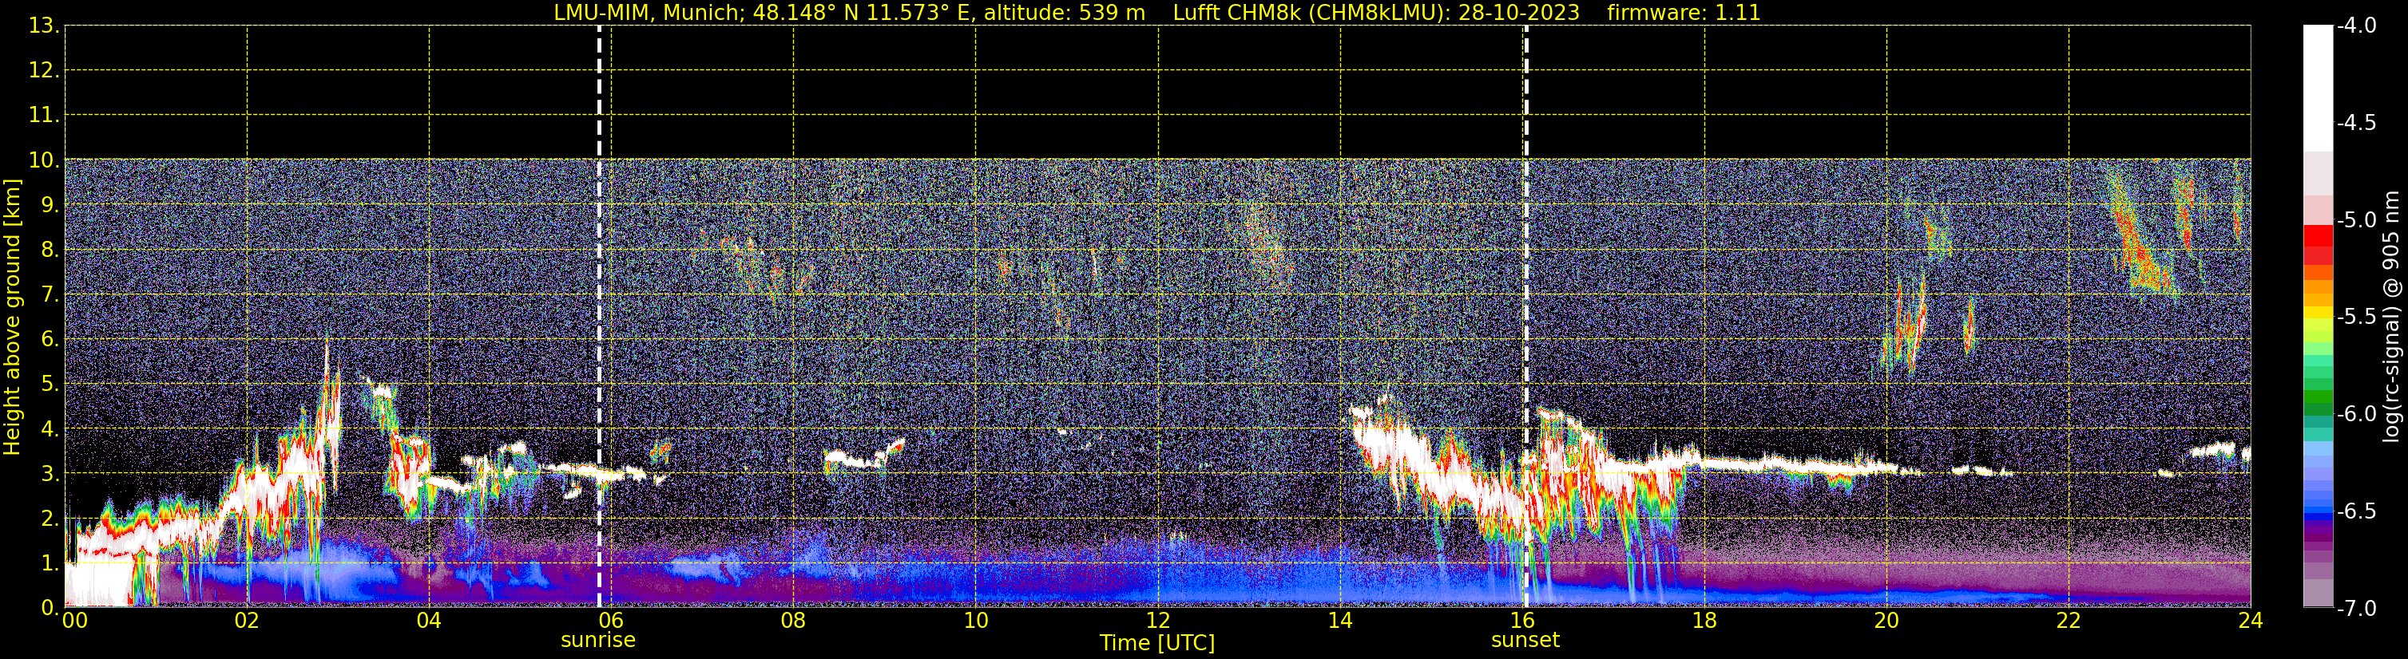
Task: Click the colorbar tick value '-5.0'
Action: [2355, 220]
